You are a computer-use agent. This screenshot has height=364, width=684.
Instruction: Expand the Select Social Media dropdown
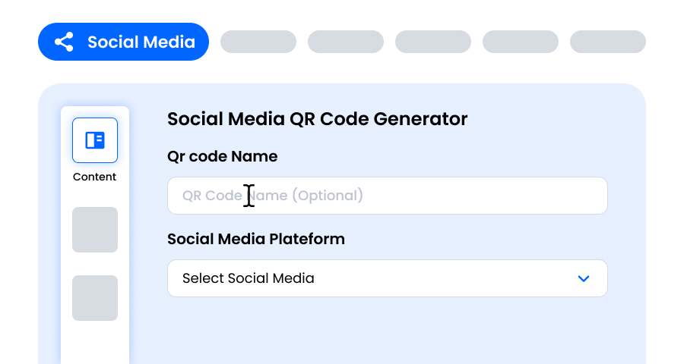pos(388,278)
